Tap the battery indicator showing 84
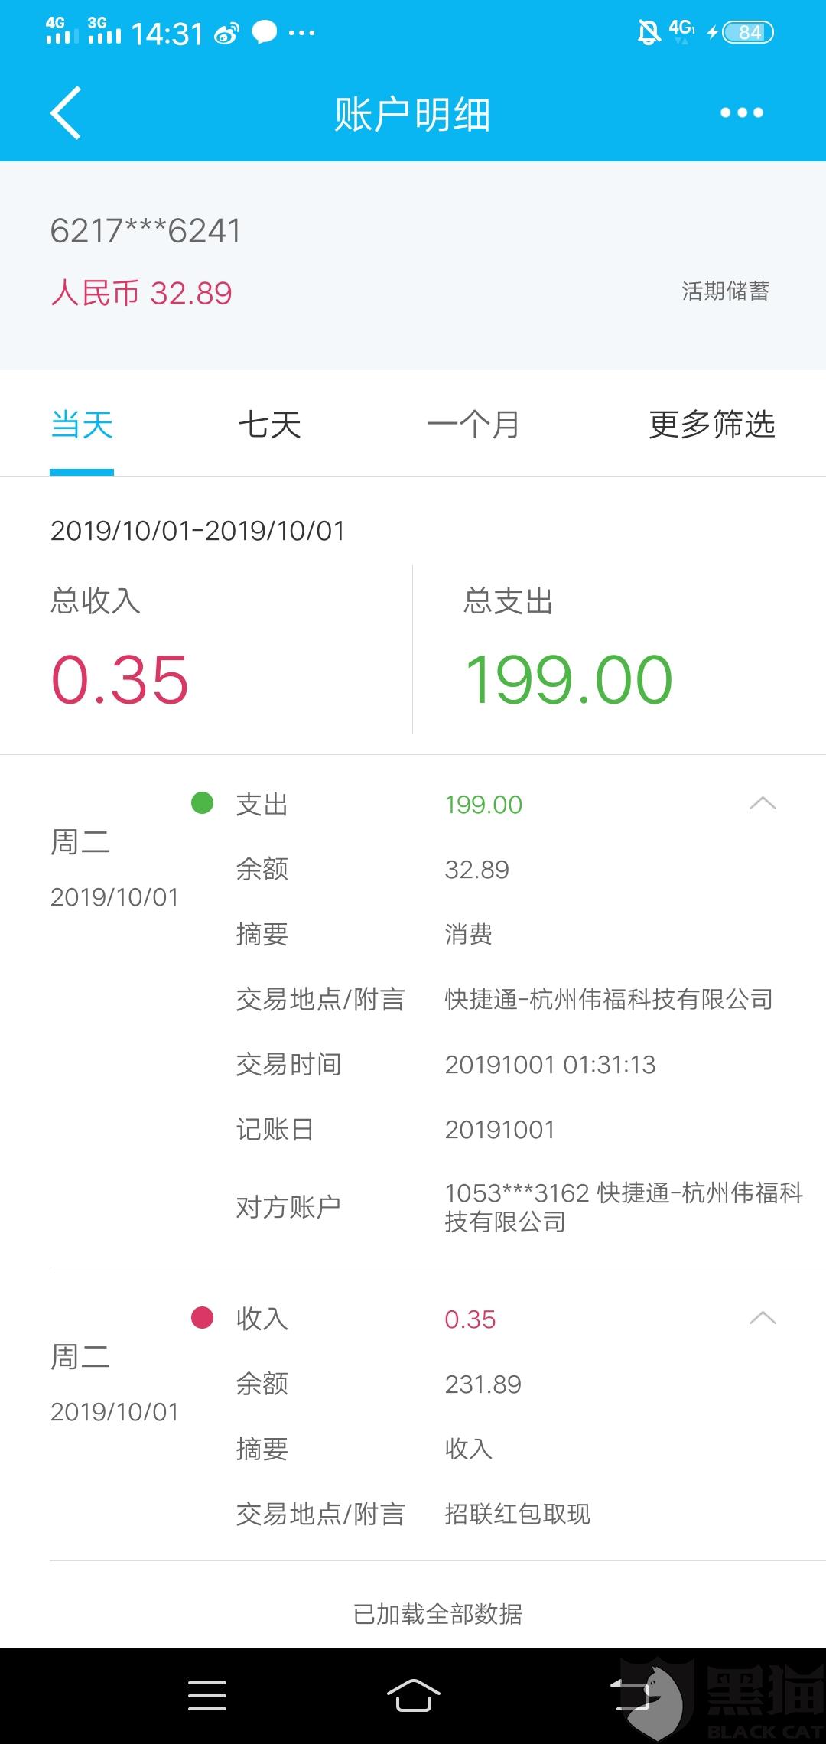Viewport: 826px width, 1744px height. pyautogui.click(x=747, y=32)
